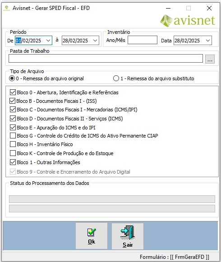Open the Período De date dropdown
This screenshot has width=221, height=262.
point(48,41)
